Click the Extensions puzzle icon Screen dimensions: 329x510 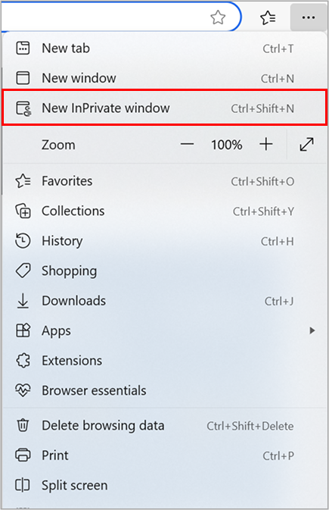click(23, 361)
